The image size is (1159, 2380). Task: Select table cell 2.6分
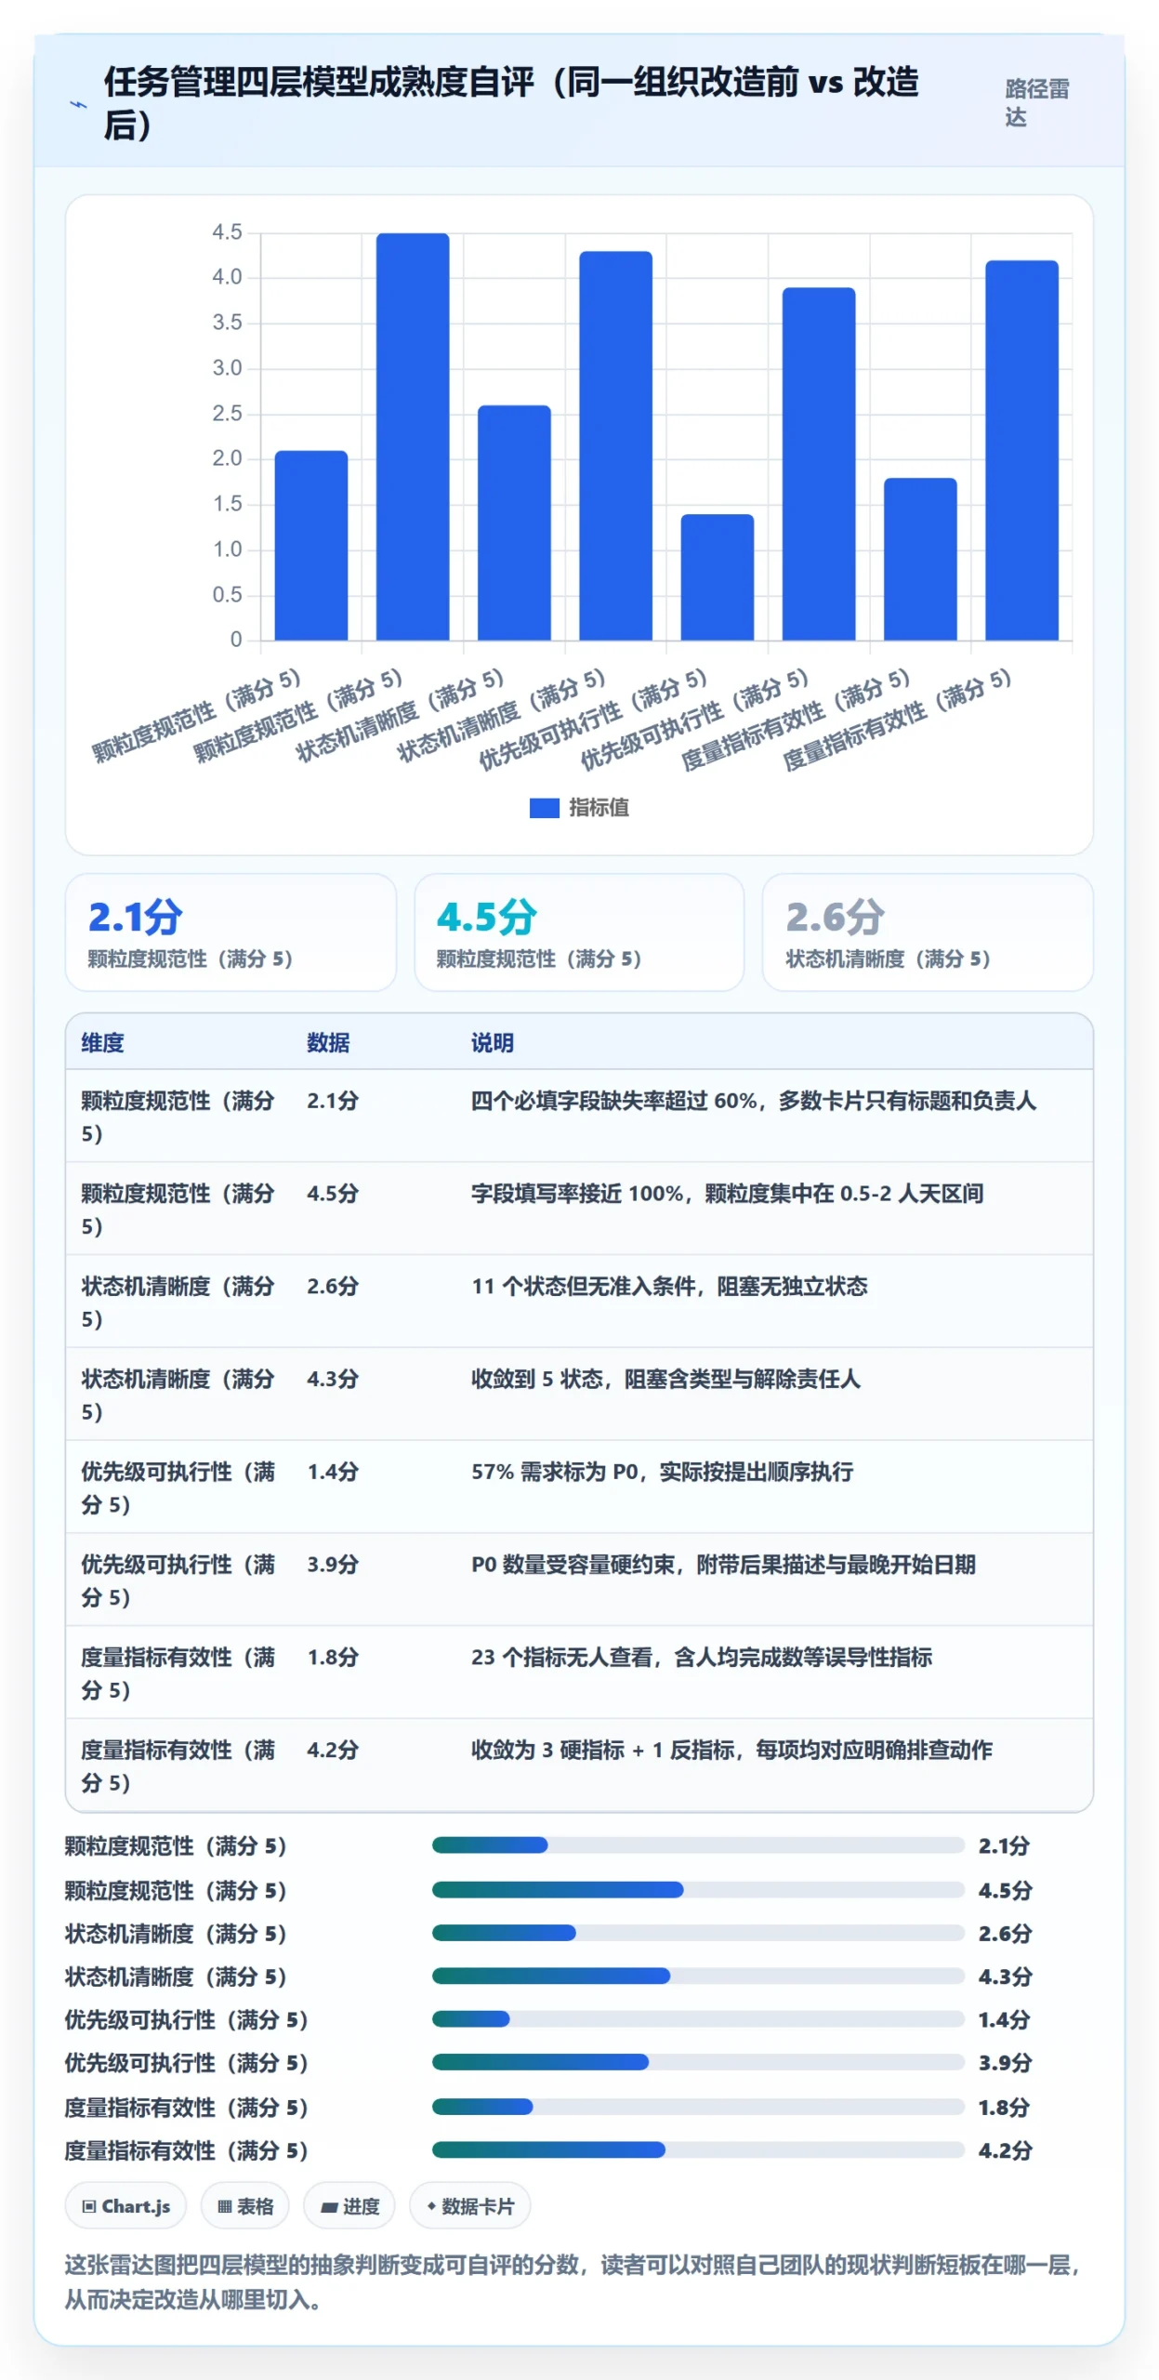point(333,1287)
